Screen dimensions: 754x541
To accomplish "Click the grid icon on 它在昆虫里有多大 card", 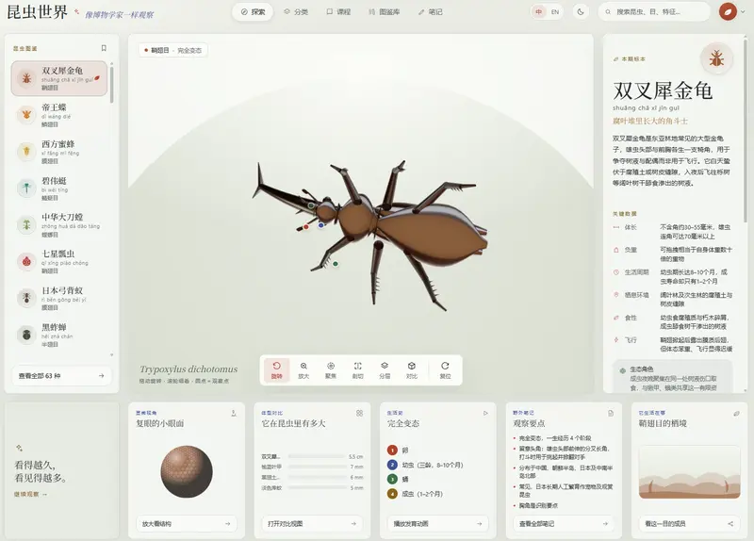I will click(360, 413).
